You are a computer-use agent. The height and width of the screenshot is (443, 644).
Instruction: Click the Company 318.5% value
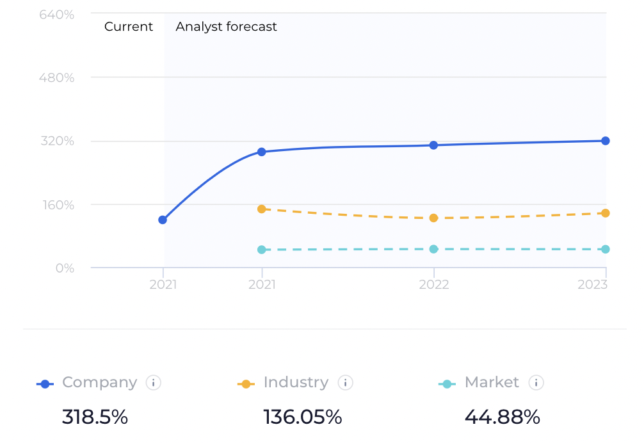click(95, 417)
